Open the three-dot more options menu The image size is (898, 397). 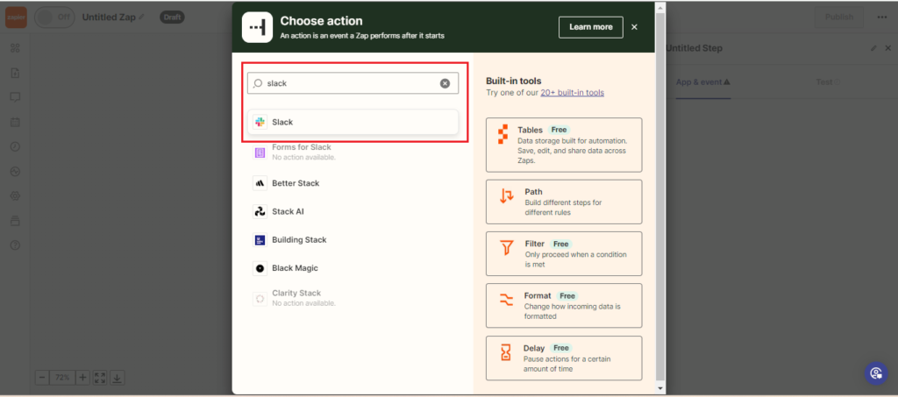pos(881,18)
